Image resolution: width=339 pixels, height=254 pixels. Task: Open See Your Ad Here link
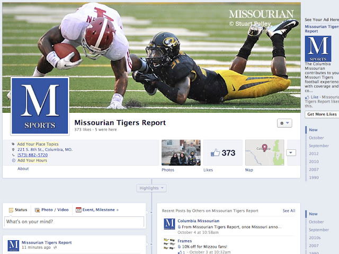click(x=322, y=20)
